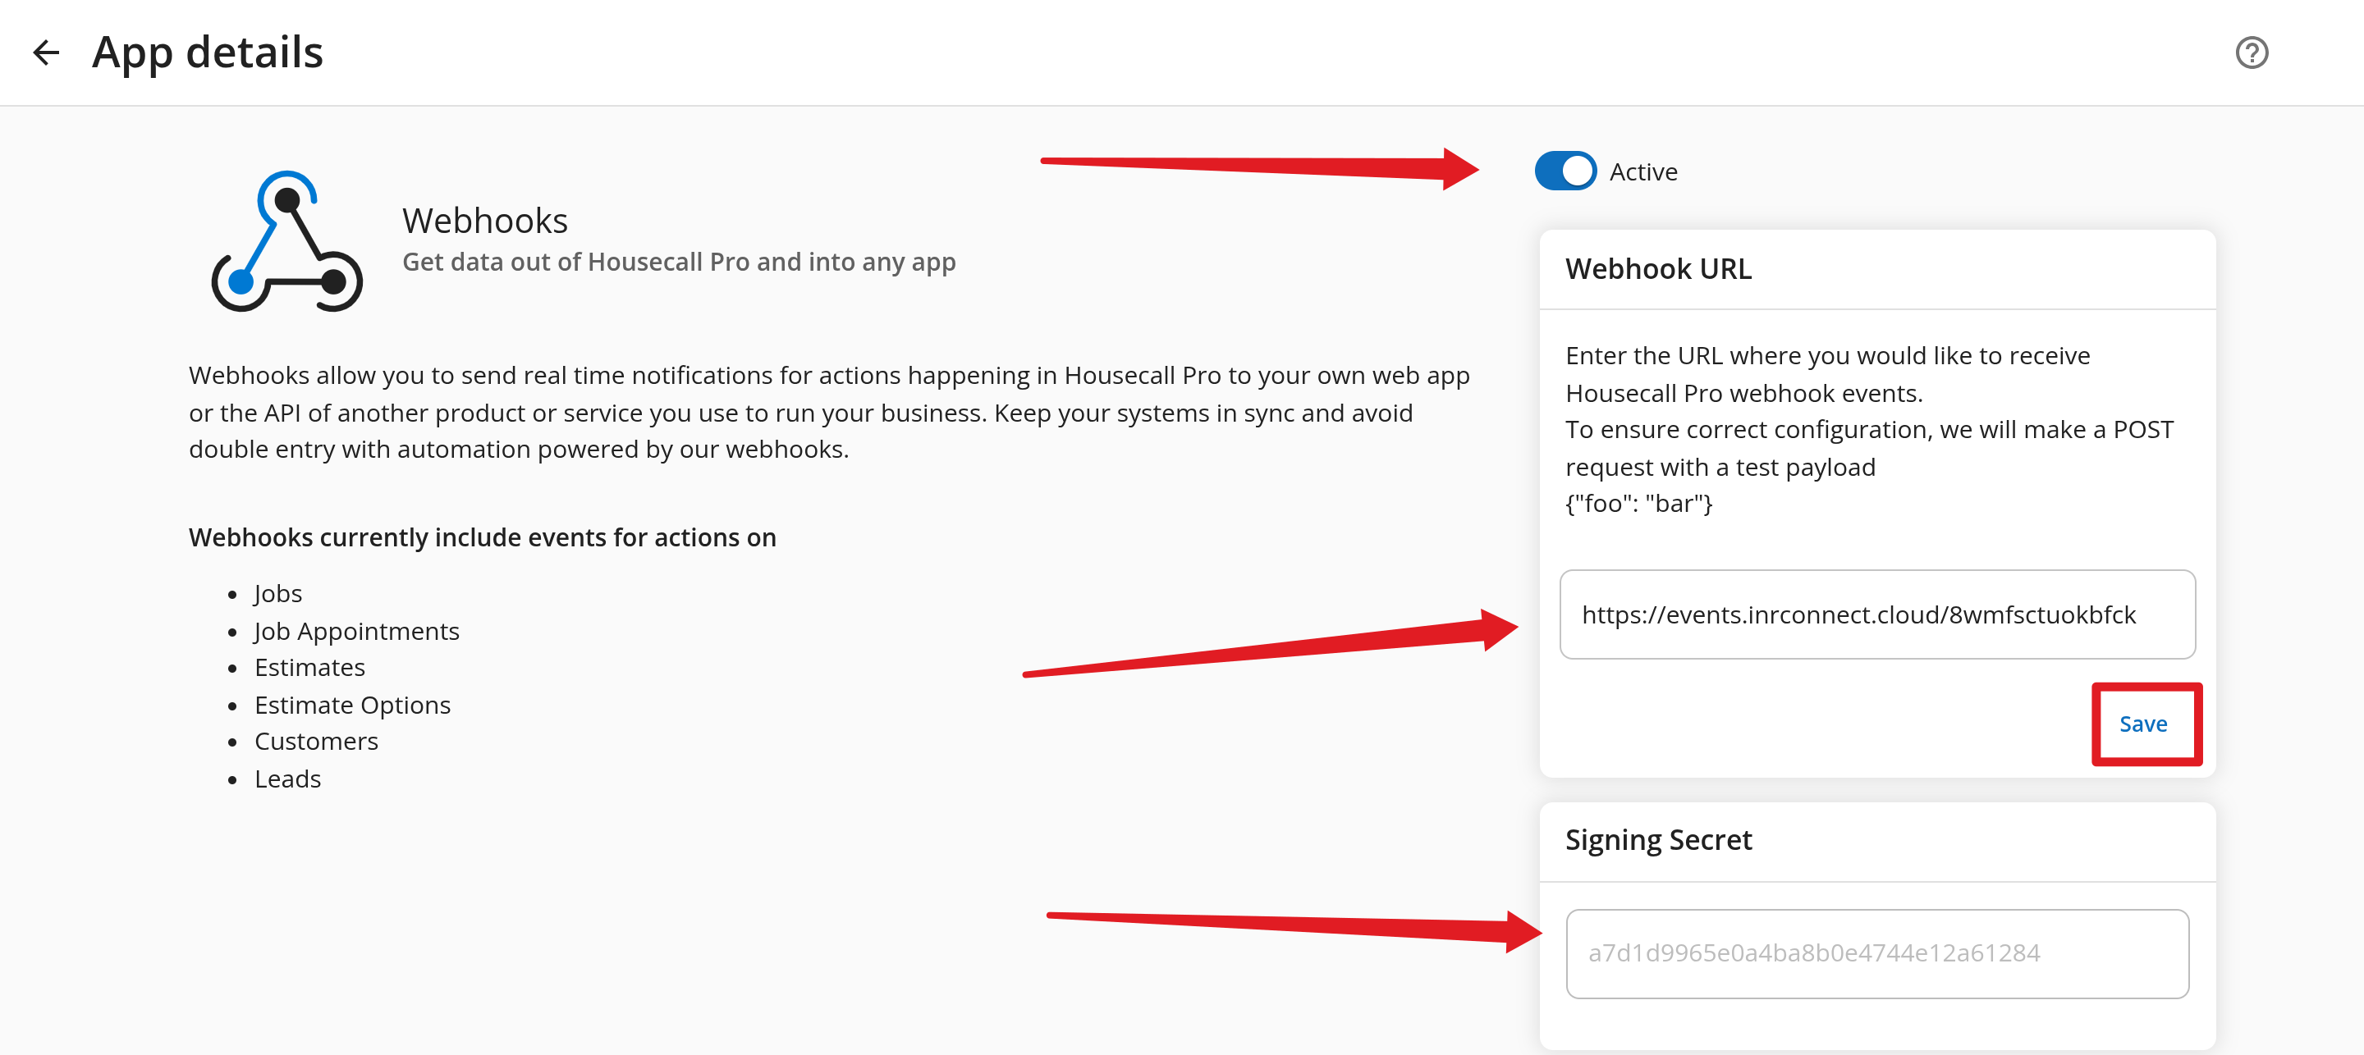Click the App details page title
The image size is (2364, 1055).
pos(208,53)
